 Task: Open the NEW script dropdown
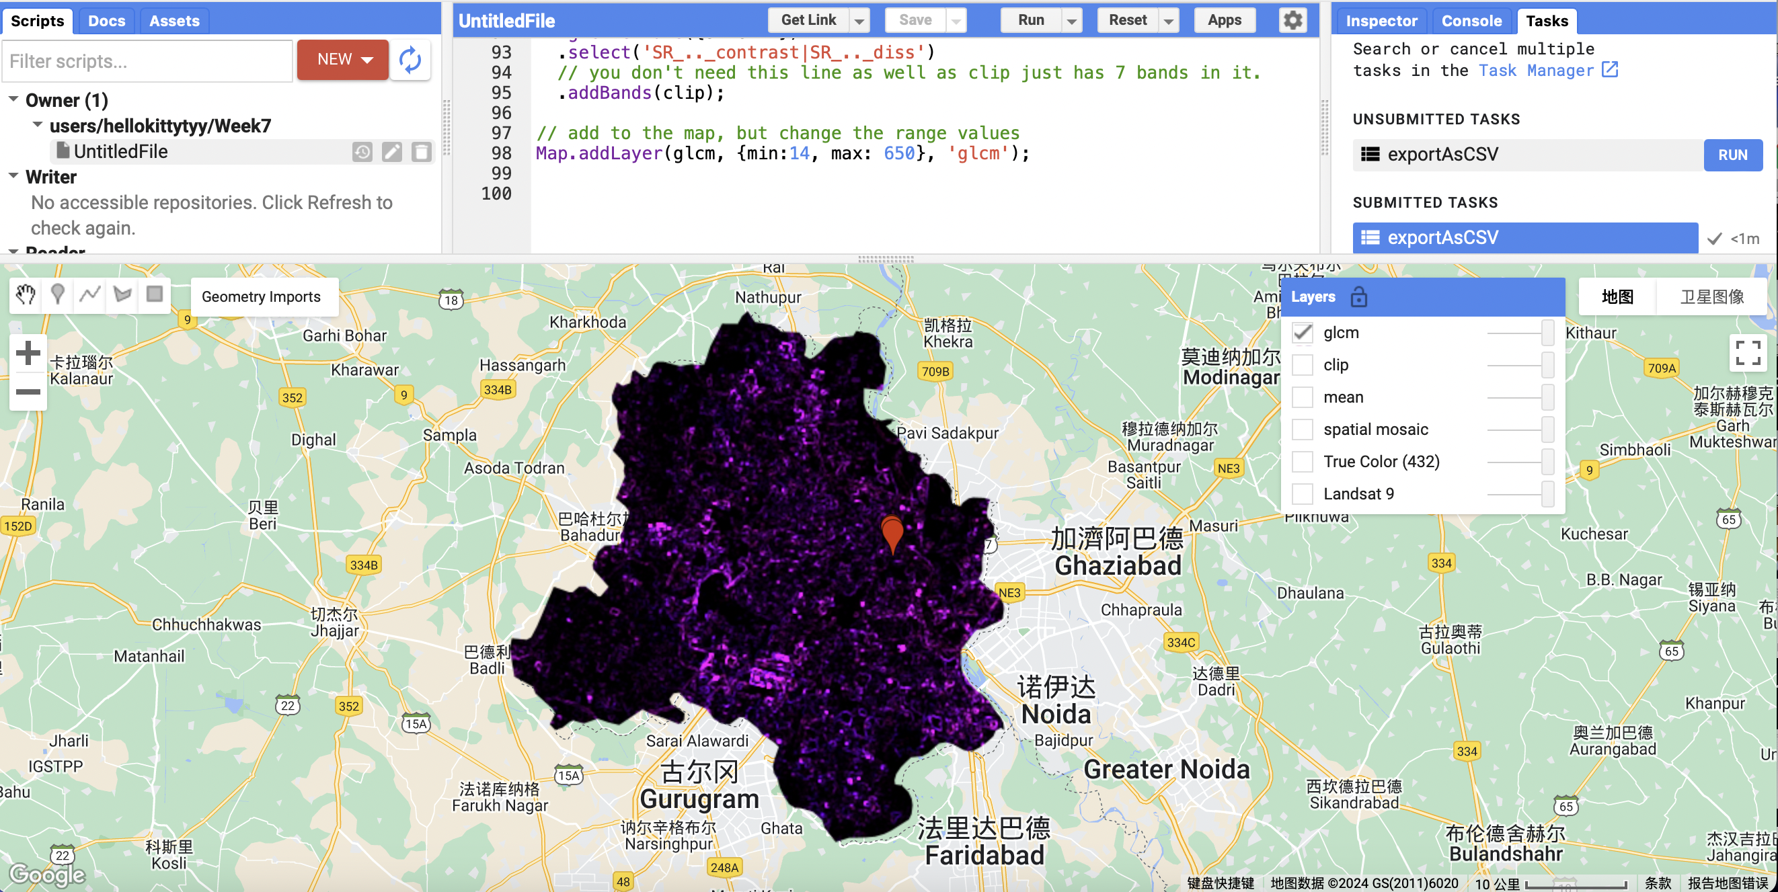pos(343,60)
